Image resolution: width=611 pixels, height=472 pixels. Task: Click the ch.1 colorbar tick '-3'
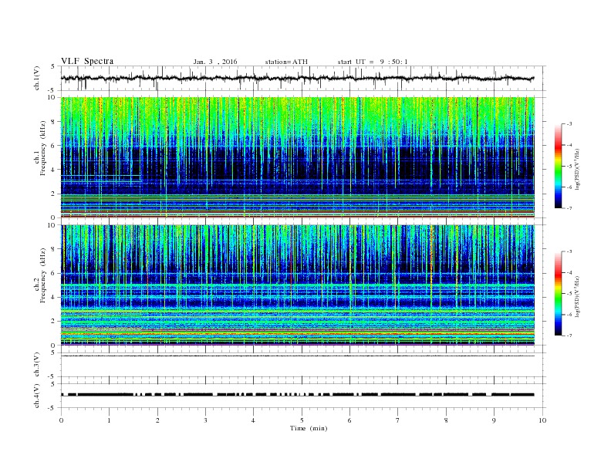(569, 124)
